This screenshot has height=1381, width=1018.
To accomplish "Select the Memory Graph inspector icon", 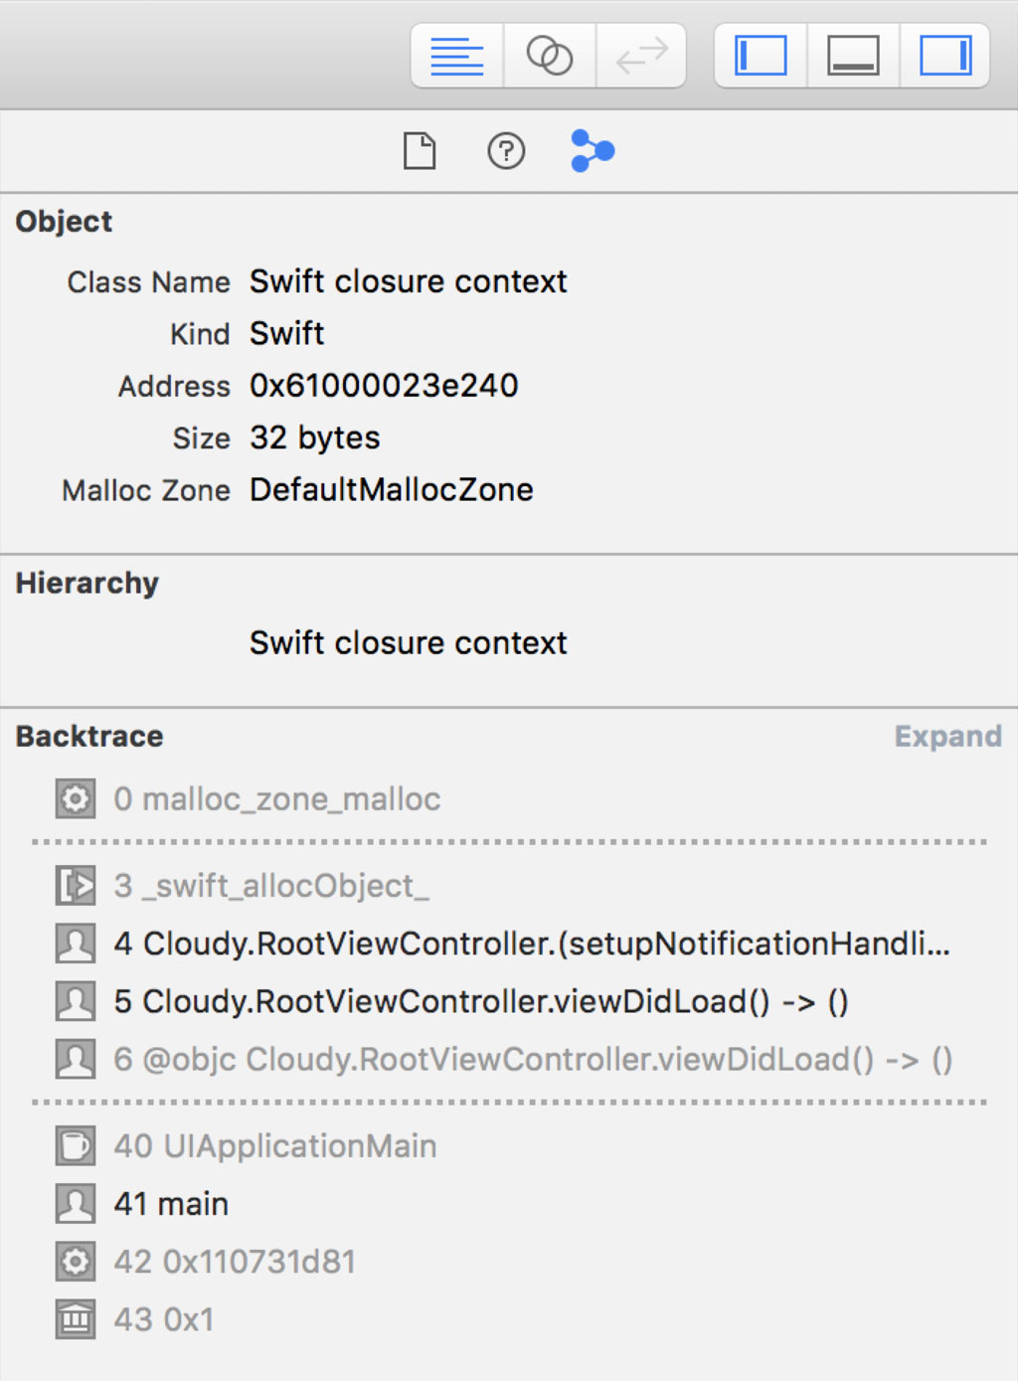I will point(593,151).
